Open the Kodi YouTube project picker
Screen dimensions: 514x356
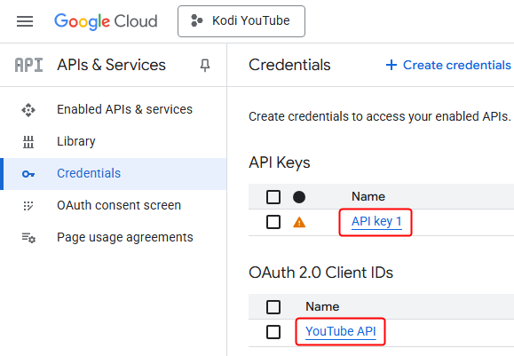pyautogui.click(x=241, y=21)
